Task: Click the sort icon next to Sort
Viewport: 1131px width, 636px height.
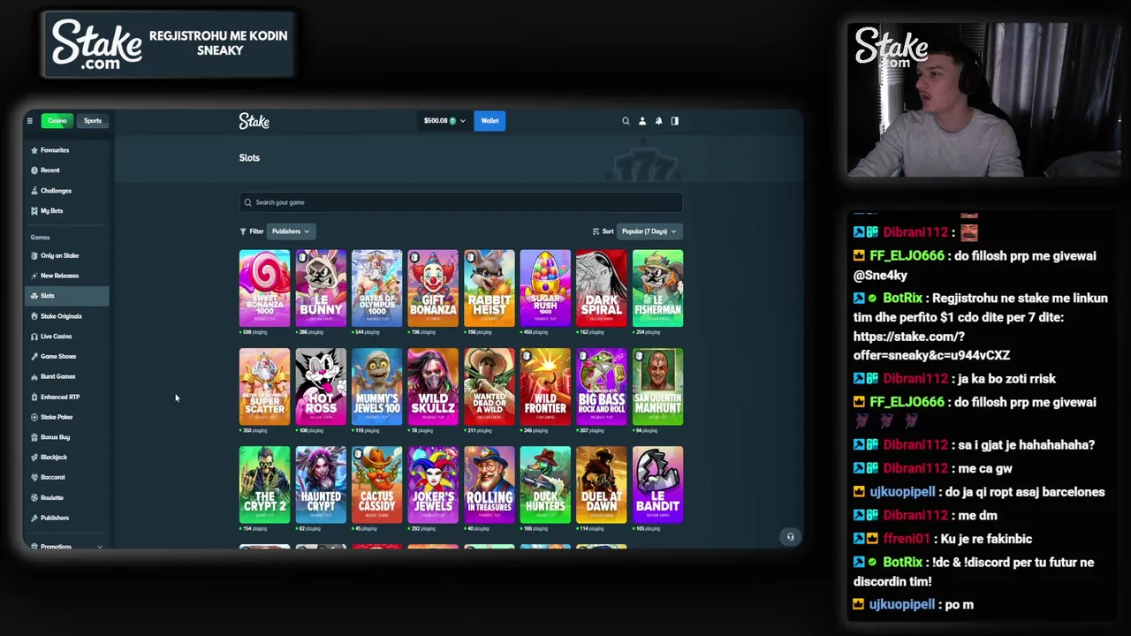Action: coord(596,231)
